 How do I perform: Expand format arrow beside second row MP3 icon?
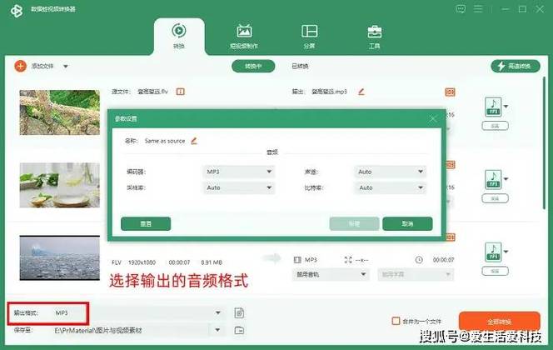coord(506,179)
